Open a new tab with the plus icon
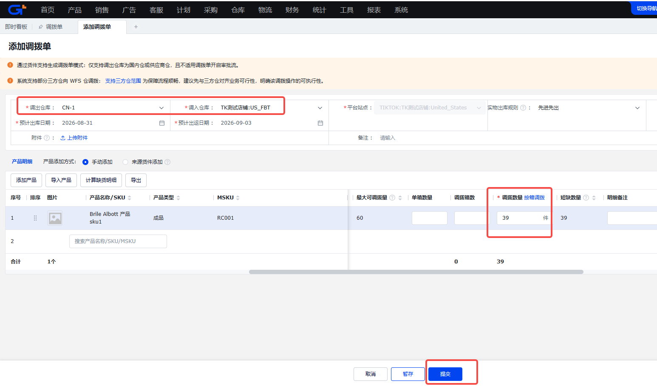This screenshot has width=657, height=386. tap(136, 27)
